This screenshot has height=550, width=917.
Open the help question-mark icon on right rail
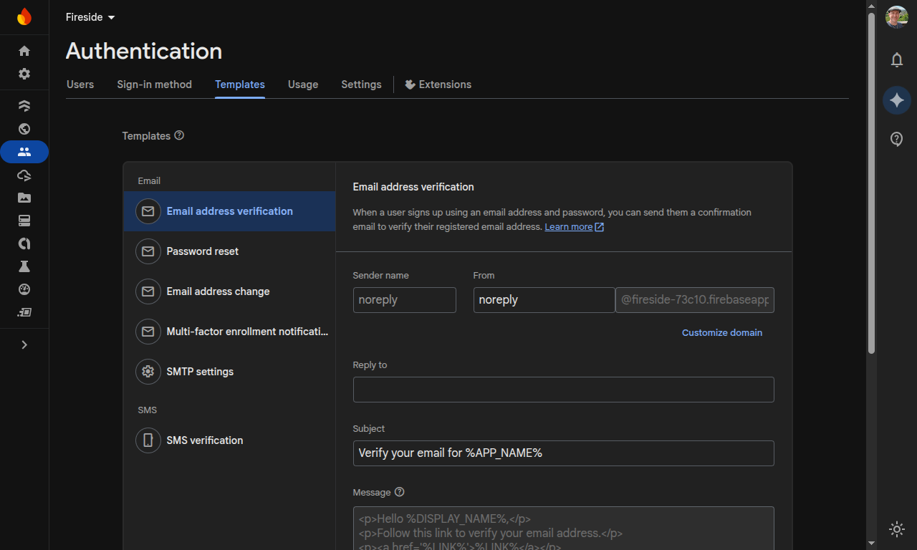tap(896, 139)
